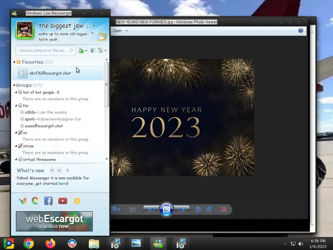The image size is (333, 250).
Task: Delete the photo with red X
Action: [224, 209]
